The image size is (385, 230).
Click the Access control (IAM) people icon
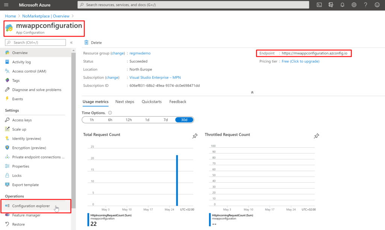[7, 71]
